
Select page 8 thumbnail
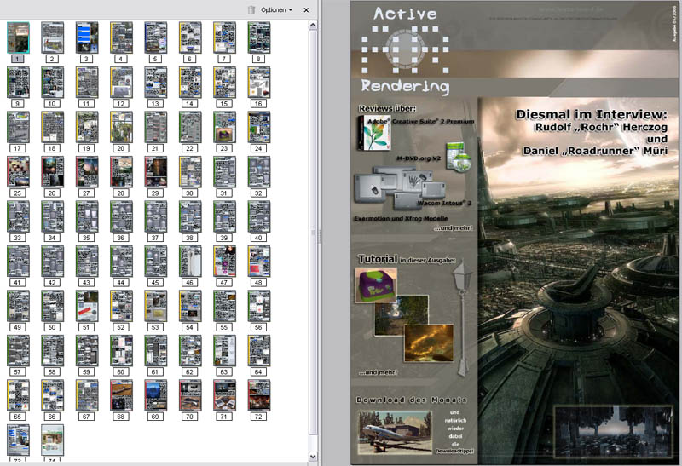coord(259,37)
